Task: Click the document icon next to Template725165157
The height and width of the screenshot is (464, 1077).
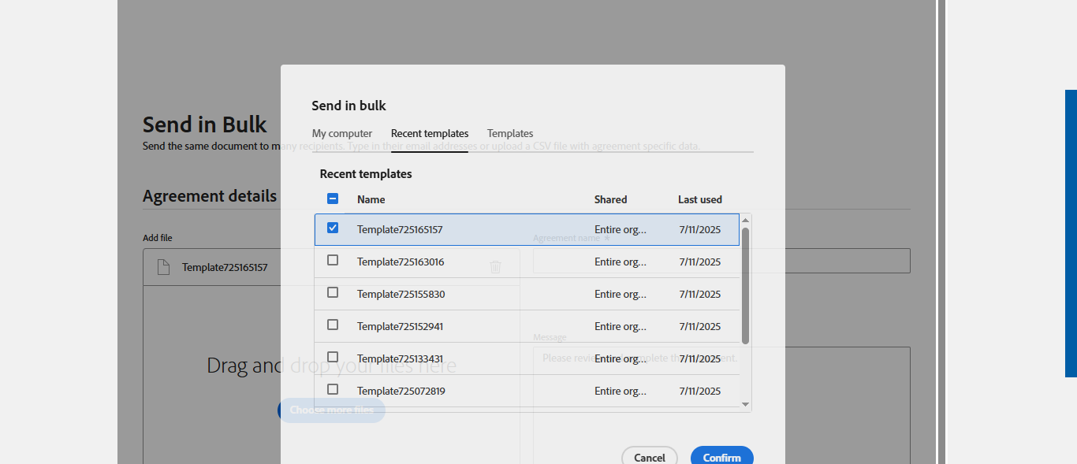Action: pos(163,267)
